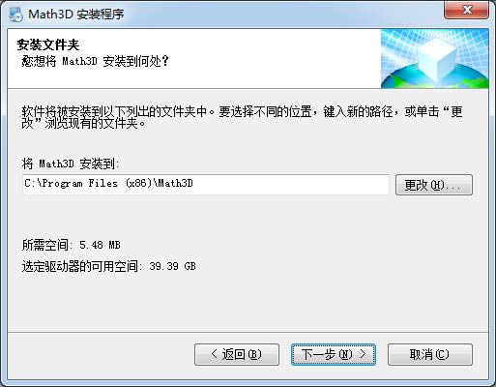Continue with the 下一步(N) button
This screenshot has width=496, height=387.
click(334, 354)
